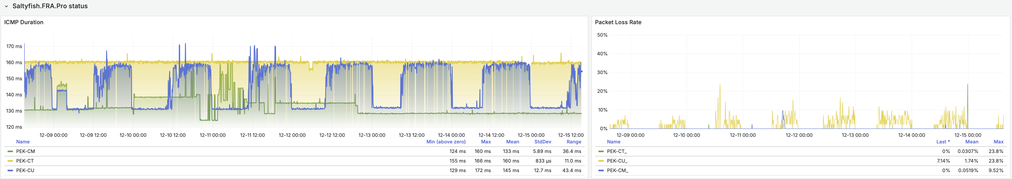
Task: Click the blue PEK-CU series color swatch
Action: pyautogui.click(x=10, y=171)
